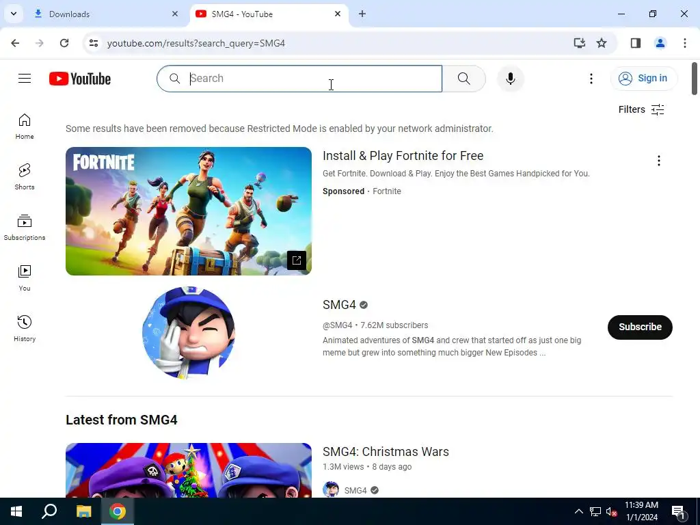Open the Fortnite ad three-dot options

[x=658, y=161]
